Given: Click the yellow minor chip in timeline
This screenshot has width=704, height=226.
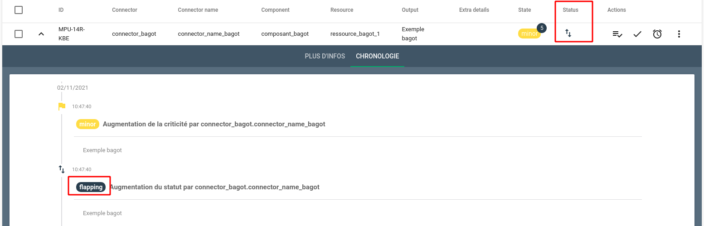Looking at the screenshot, I should [87, 124].
